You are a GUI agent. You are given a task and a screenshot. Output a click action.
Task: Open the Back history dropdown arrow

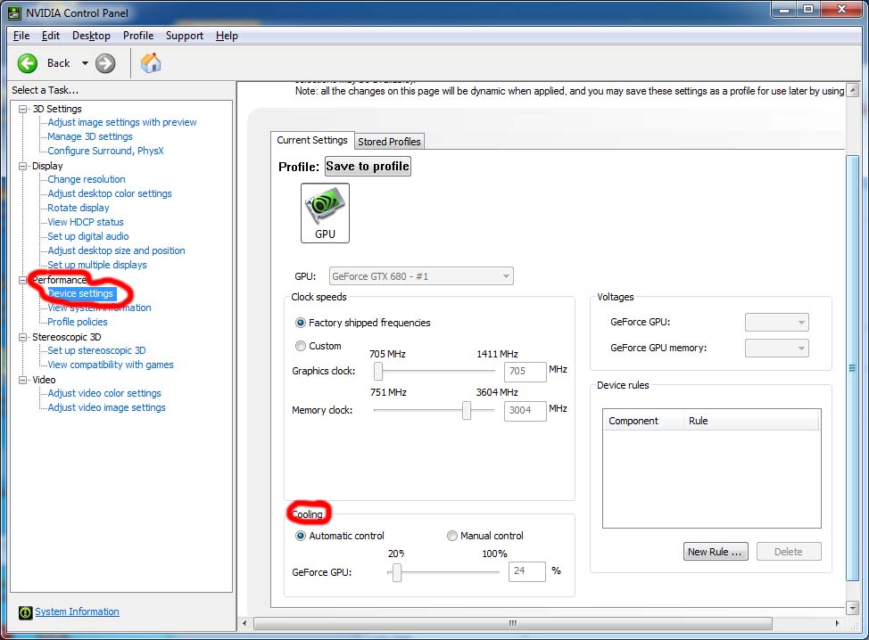[x=85, y=63]
